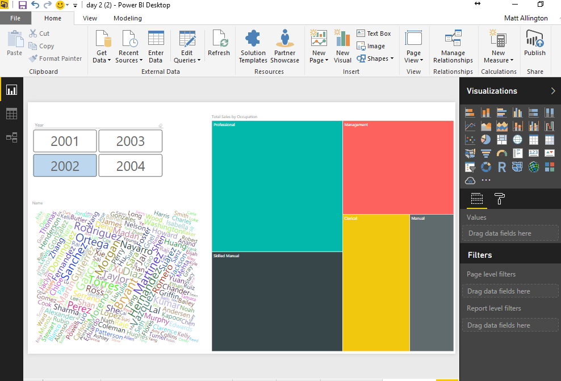561x381 pixels.
Task: Insert a Text Box
Action: pyautogui.click(x=374, y=34)
